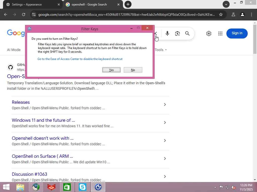
Task: Go back to the previous page
Action: pyautogui.click(x=6, y=14)
